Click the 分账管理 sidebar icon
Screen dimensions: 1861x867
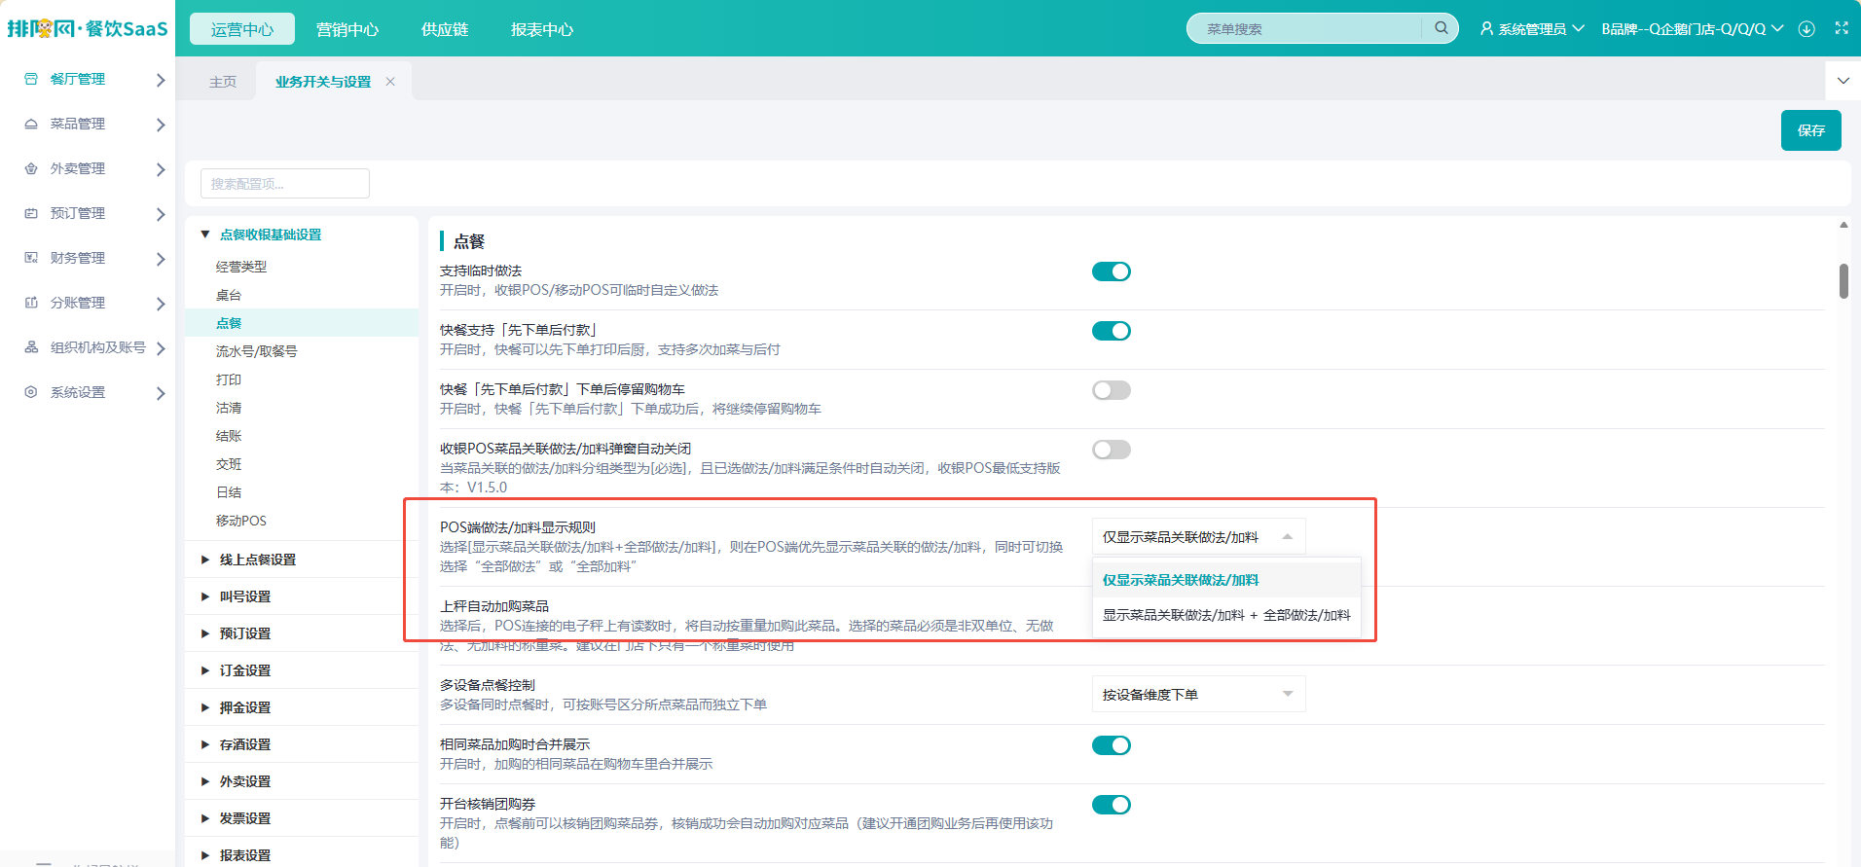click(x=31, y=303)
